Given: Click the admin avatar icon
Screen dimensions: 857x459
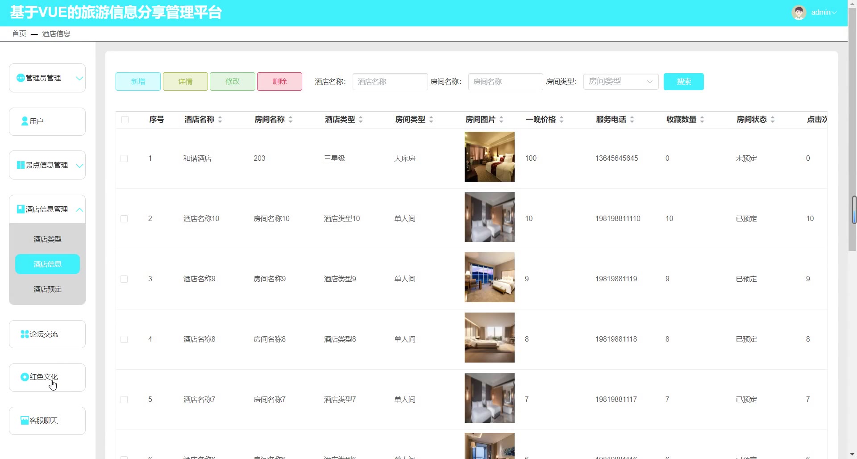Looking at the screenshot, I should pos(799,13).
